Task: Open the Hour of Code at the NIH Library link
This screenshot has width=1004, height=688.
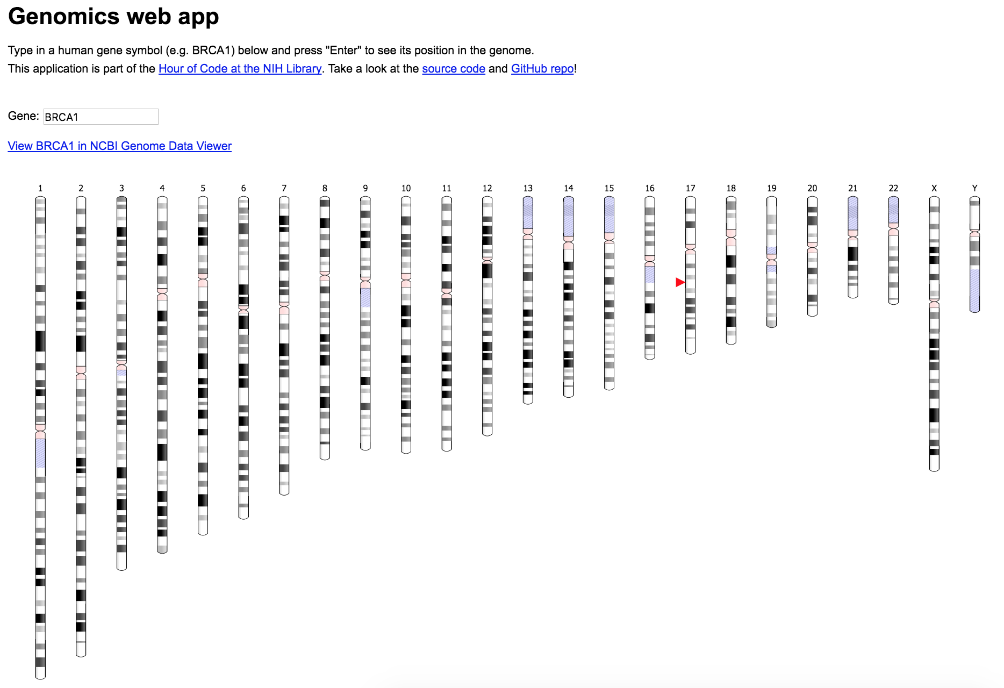Action: coord(240,68)
